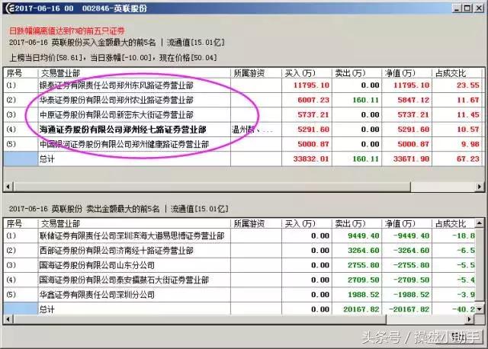Click net value -2709.50
Viewport: 488px width, 349px height.
click(x=411, y=280)
